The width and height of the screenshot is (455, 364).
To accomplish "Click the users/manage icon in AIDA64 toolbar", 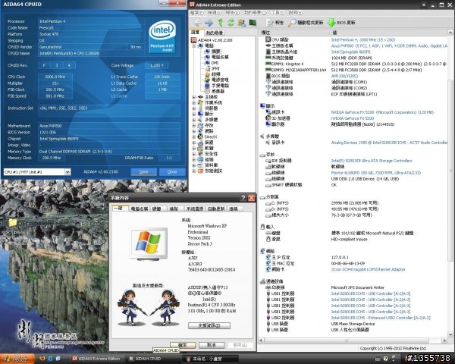I will [x=242, y=23].
